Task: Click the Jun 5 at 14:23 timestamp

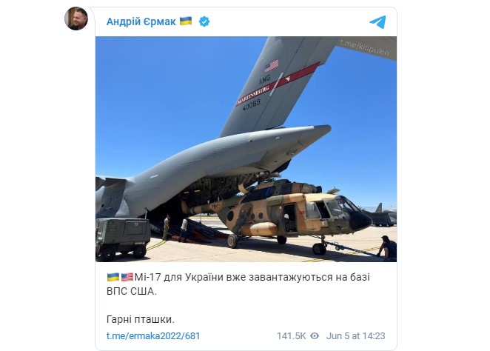Action: 355,336
